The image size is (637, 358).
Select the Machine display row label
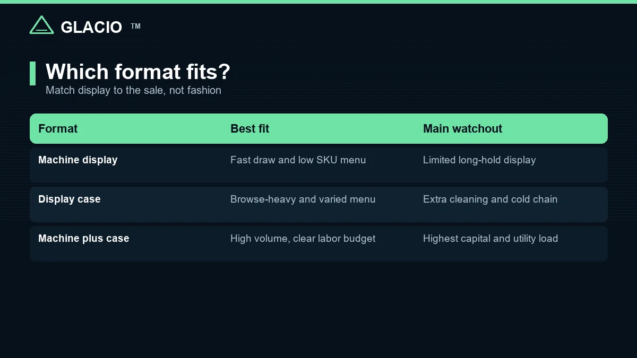click(x=78, y=160)
